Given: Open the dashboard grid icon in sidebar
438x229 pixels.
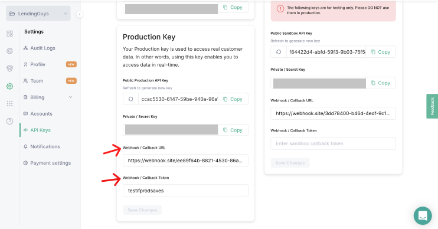Looking at the screenshot, I should (10, 34).
